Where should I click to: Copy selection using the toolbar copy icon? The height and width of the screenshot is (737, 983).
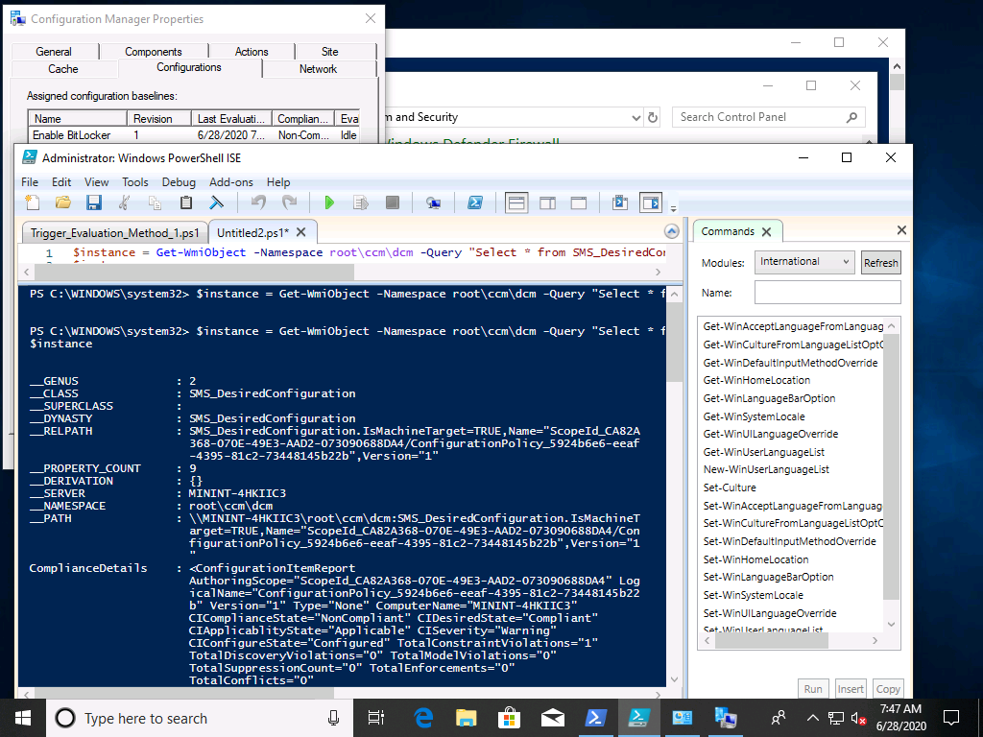[155, 202]
